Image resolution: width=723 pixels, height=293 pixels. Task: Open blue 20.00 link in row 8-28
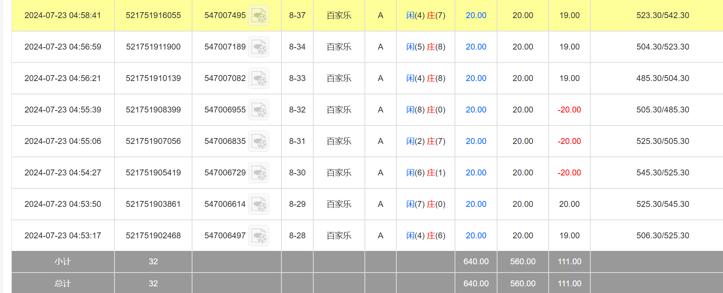click(476, 236)
